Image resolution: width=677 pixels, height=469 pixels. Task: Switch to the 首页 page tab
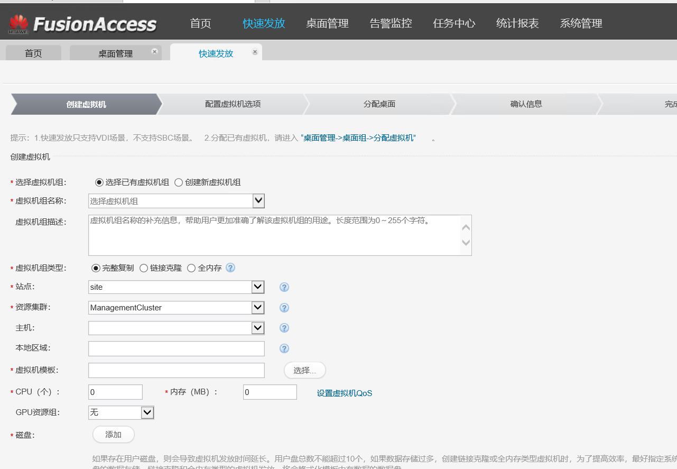pyautogui.click(x=33, y=53)
